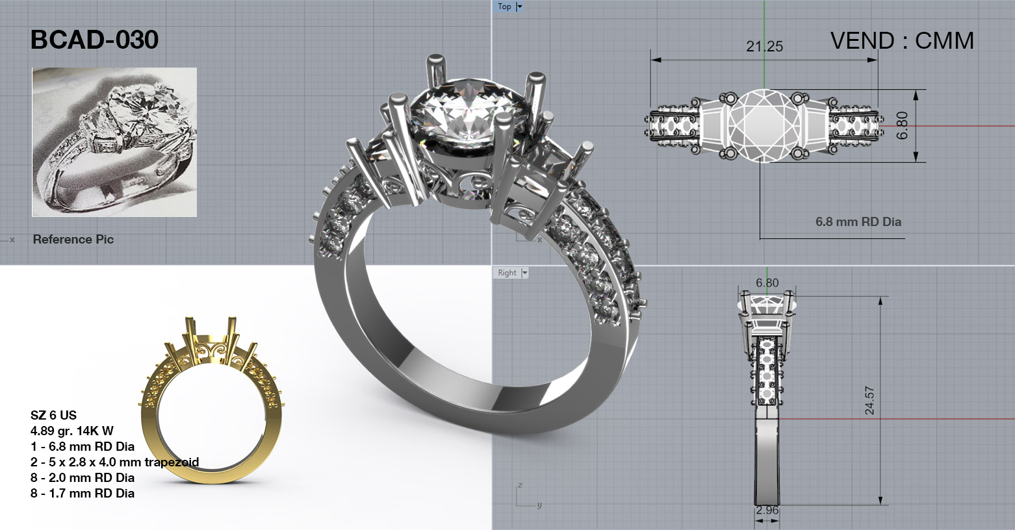Click the 6.8 mm RD Dia leader label in Top view
Screen dimensions: 1015x530
[x=858, y=222]
